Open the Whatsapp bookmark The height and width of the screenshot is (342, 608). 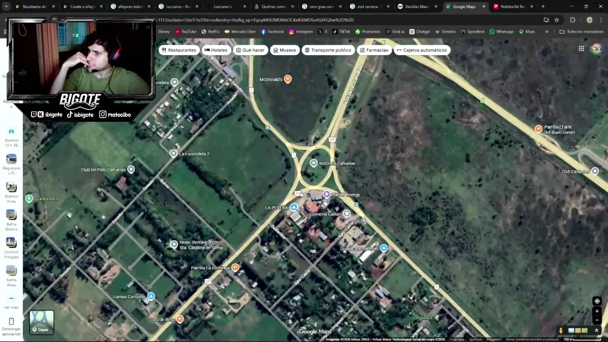coord(501,32)
